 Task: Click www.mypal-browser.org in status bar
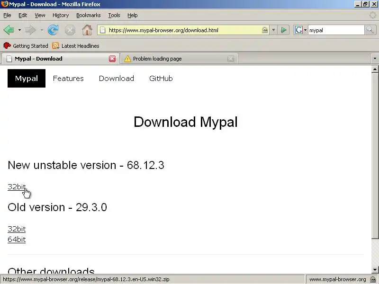pos(338,279)
